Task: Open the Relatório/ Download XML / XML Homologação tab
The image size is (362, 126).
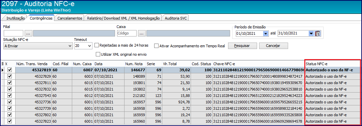Action: point(123,18)
